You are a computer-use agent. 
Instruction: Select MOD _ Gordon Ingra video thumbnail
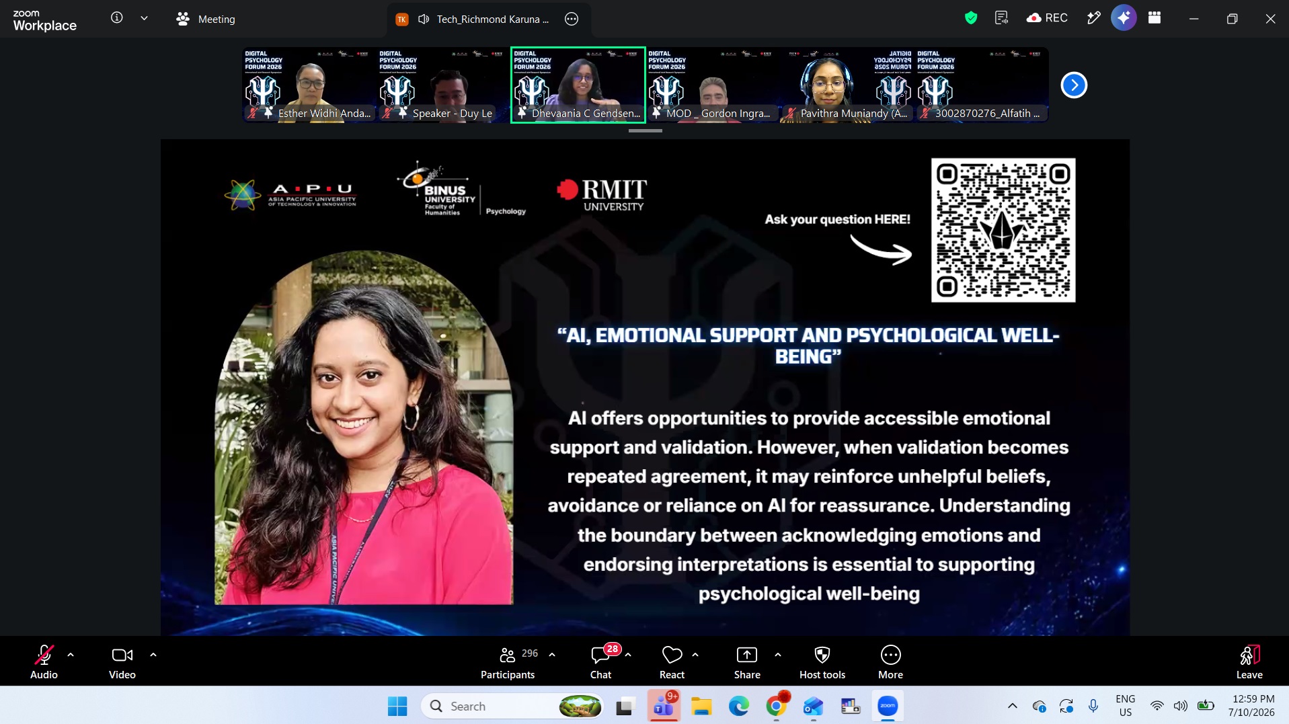point(713,85)
